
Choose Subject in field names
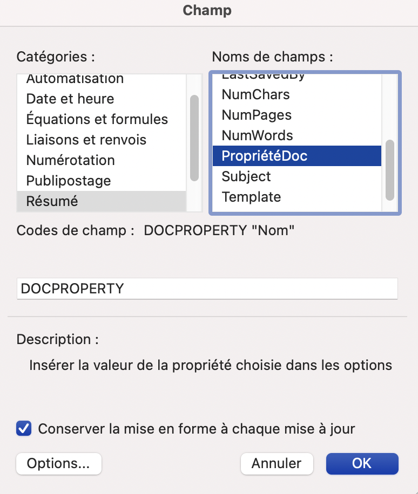pos(246,176)
